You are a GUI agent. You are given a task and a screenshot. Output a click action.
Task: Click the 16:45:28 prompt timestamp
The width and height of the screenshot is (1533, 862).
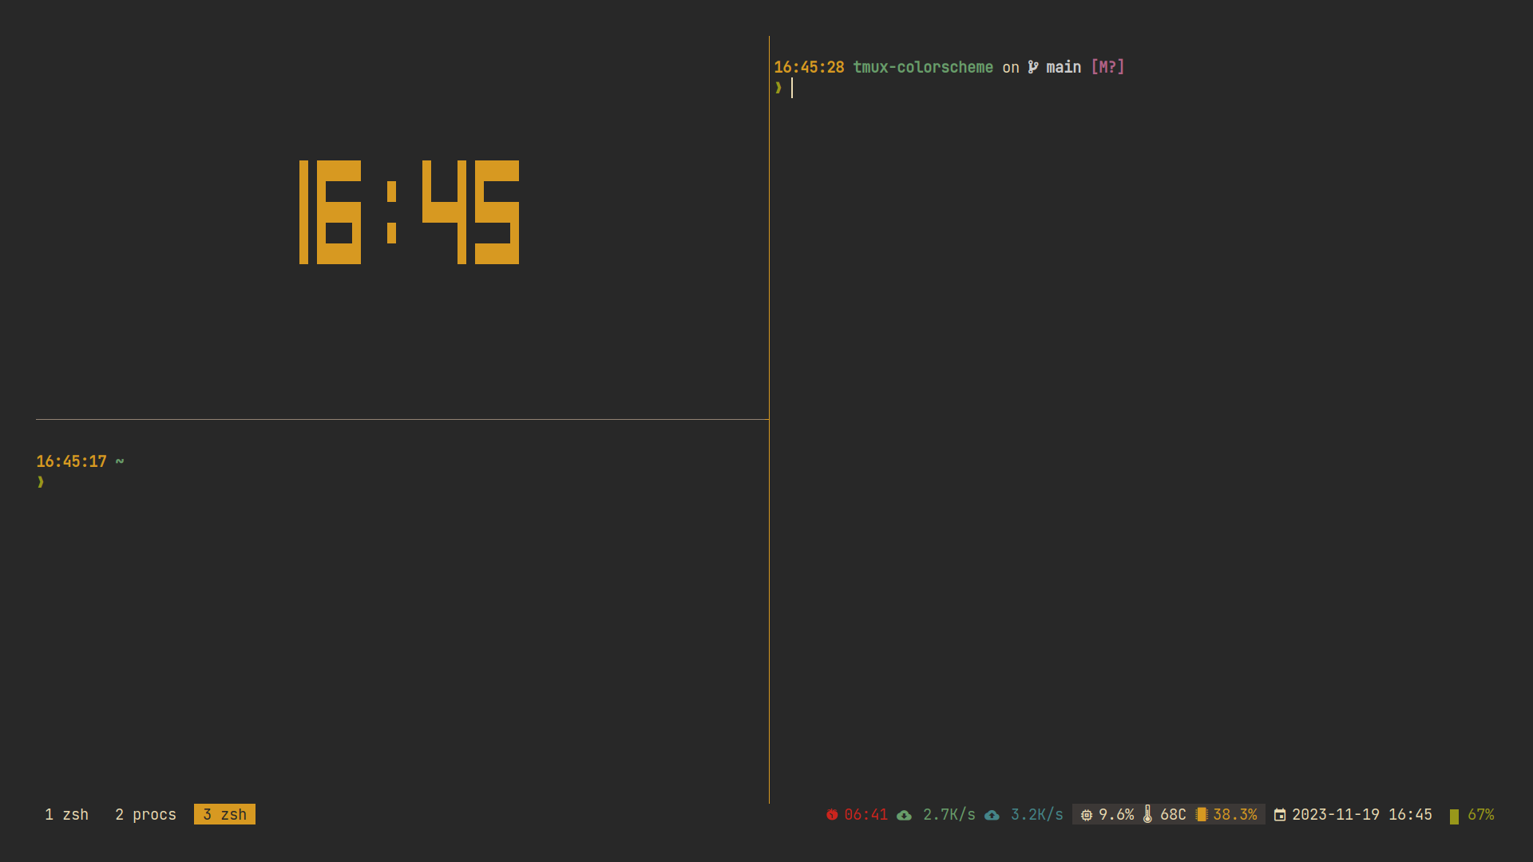coord(809,67)
